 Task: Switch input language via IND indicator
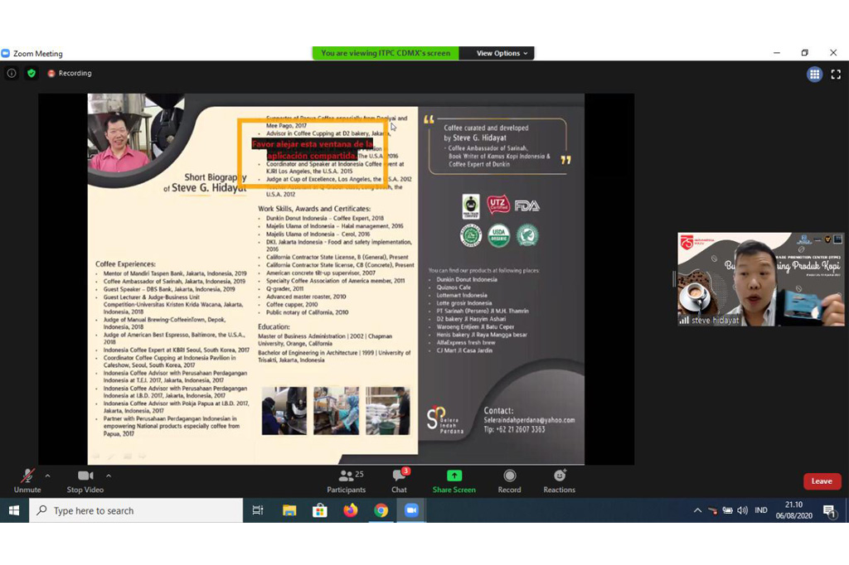coord(761,510)
